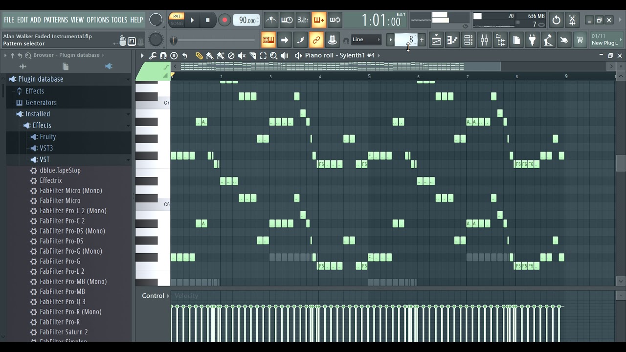This screenshot has width=626, height=352.
Task: Open piano roll Tools wrench menu
Action: tap(153, 55)
